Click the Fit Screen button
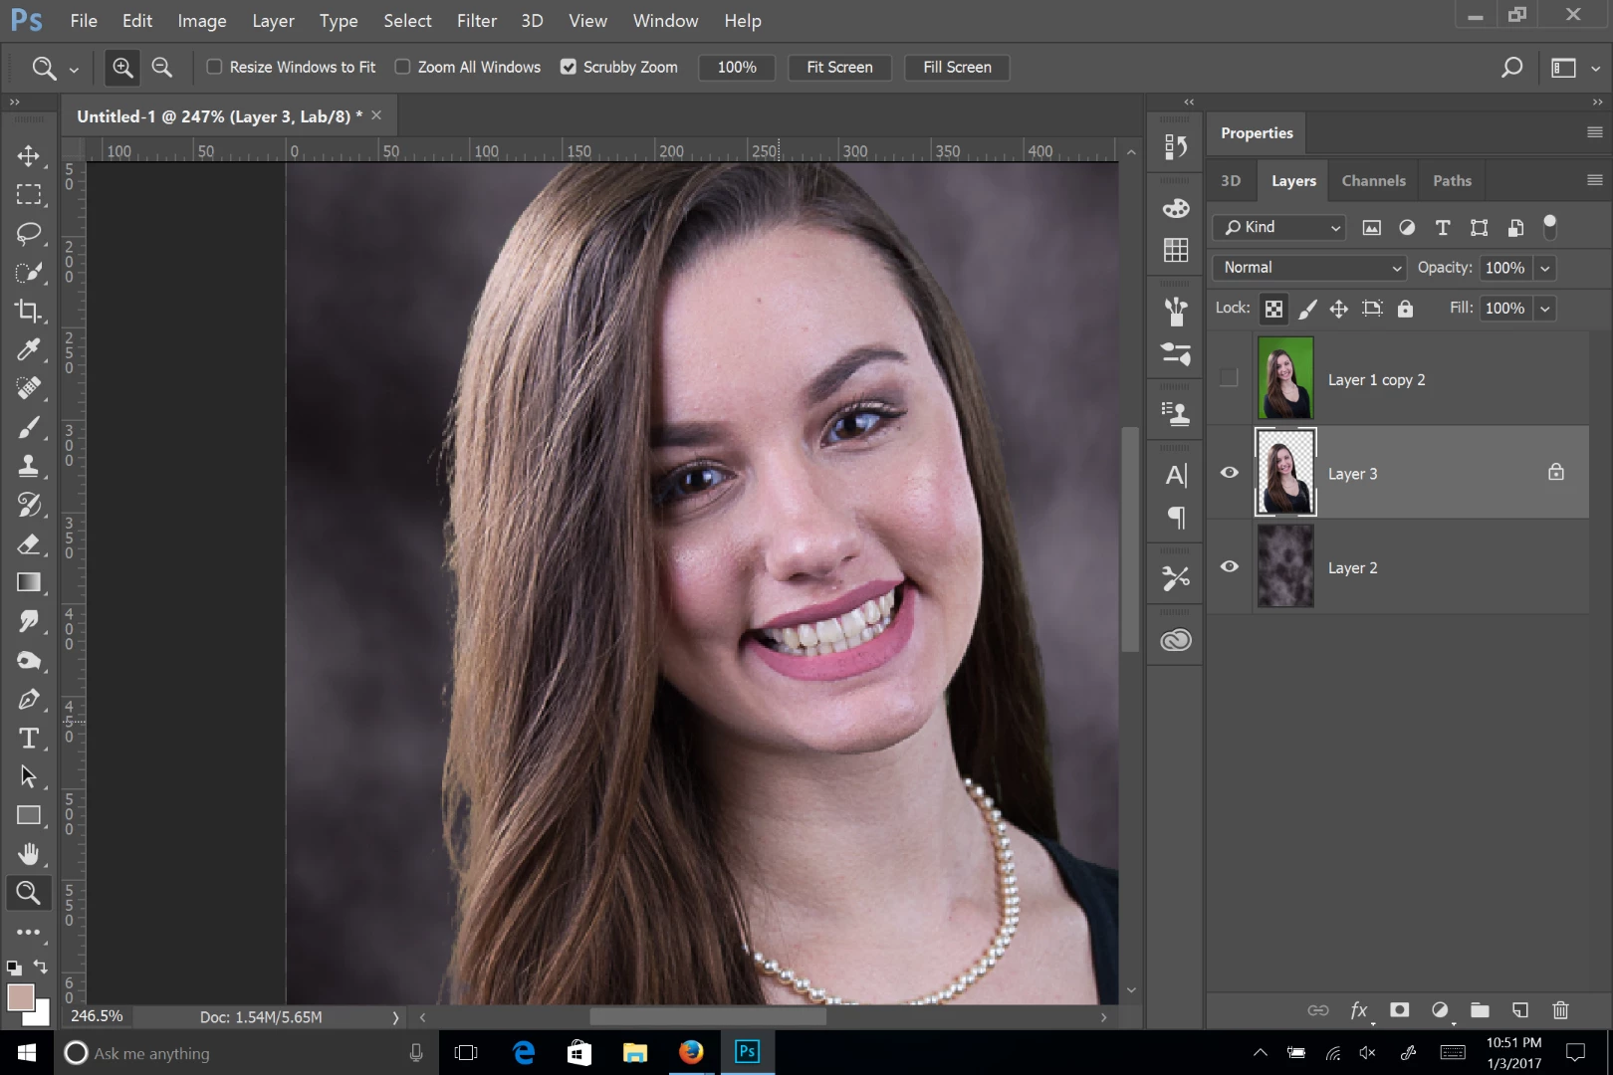The height and width of the screenshot is (1075, 1613). click(839, 68)
